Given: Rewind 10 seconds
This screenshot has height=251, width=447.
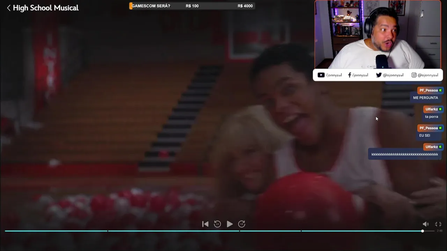Looking at the screenshot, I should coord(217,224).
